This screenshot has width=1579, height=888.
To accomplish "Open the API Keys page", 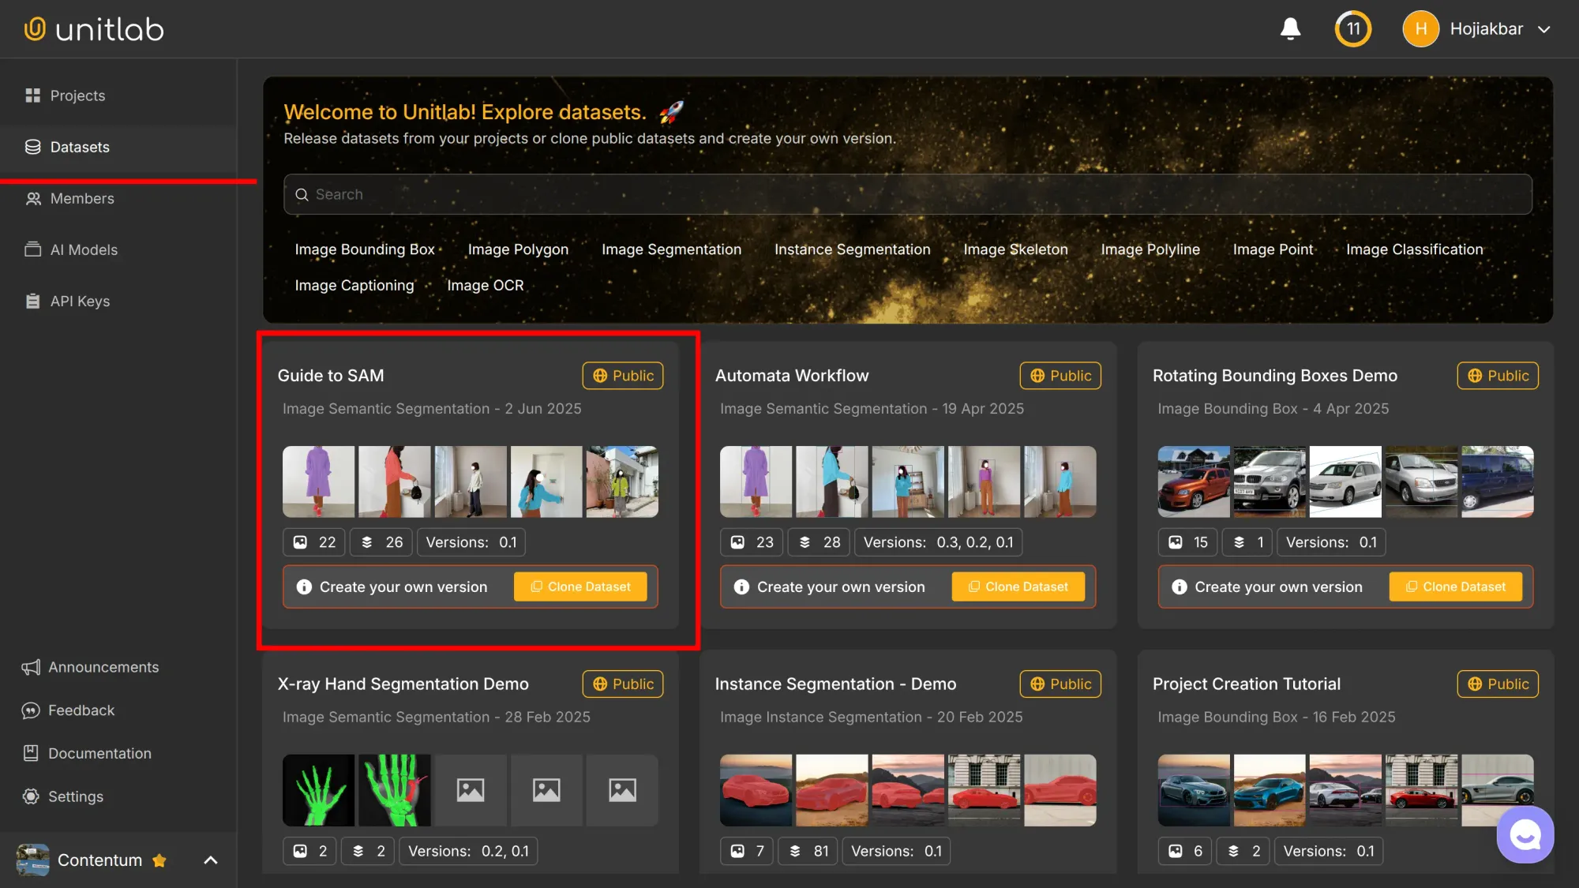I will pyautogui.click(x=80, y=302).
